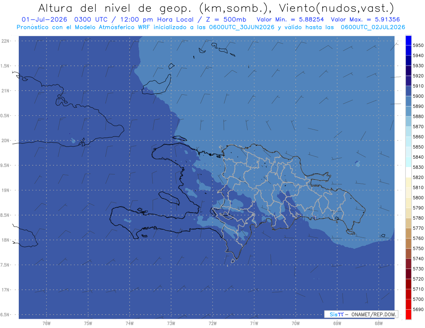This screenshot has width=425, height=328.
Task: Click the '72W' longitude label
Action: coord(212,323)
